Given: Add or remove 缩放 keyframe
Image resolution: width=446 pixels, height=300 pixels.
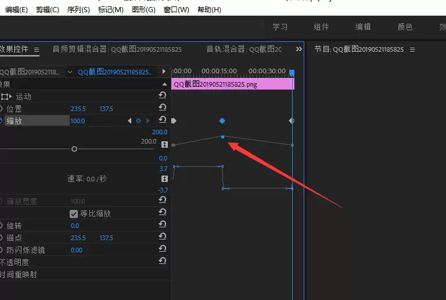Looking at the screenshot, I should 139,121.
